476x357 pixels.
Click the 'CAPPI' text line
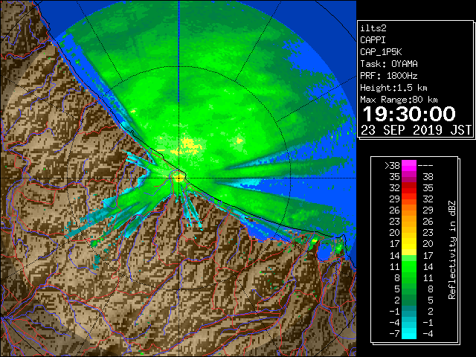[x=373, y=40]
